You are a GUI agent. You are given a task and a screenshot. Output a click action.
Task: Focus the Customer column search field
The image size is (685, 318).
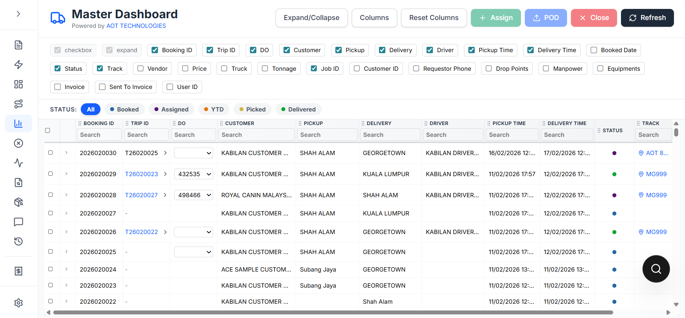coord(256,135)
